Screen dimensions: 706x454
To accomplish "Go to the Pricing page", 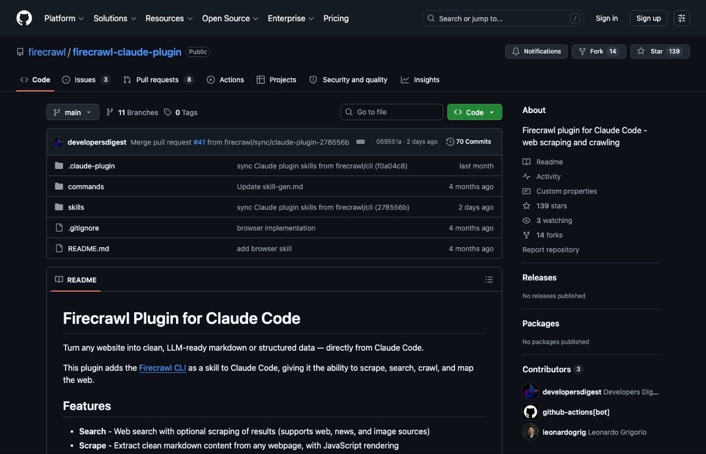I will coord(336,18).
